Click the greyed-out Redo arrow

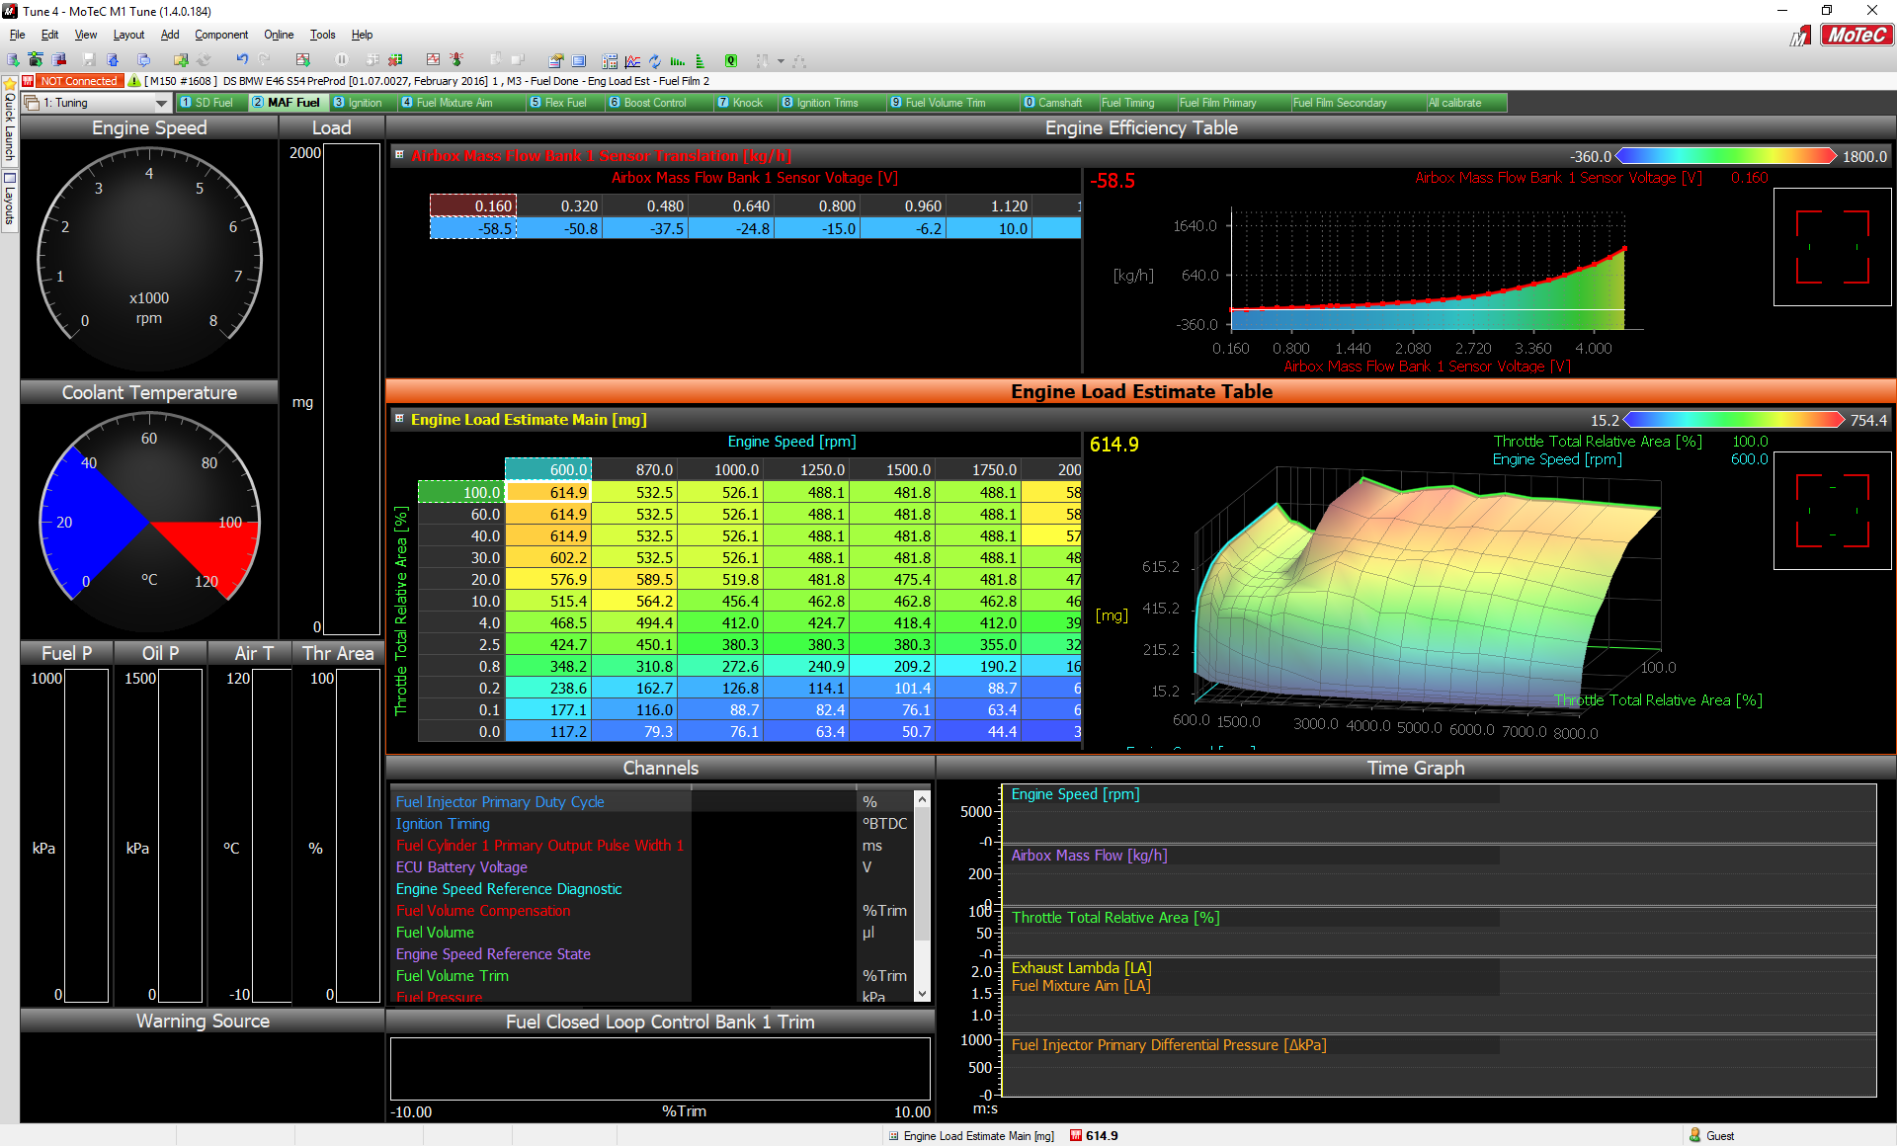tap(265, 60)
